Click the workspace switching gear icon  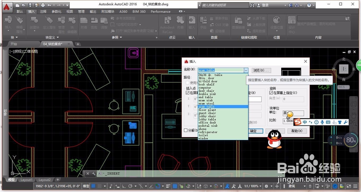pos(266,186)
